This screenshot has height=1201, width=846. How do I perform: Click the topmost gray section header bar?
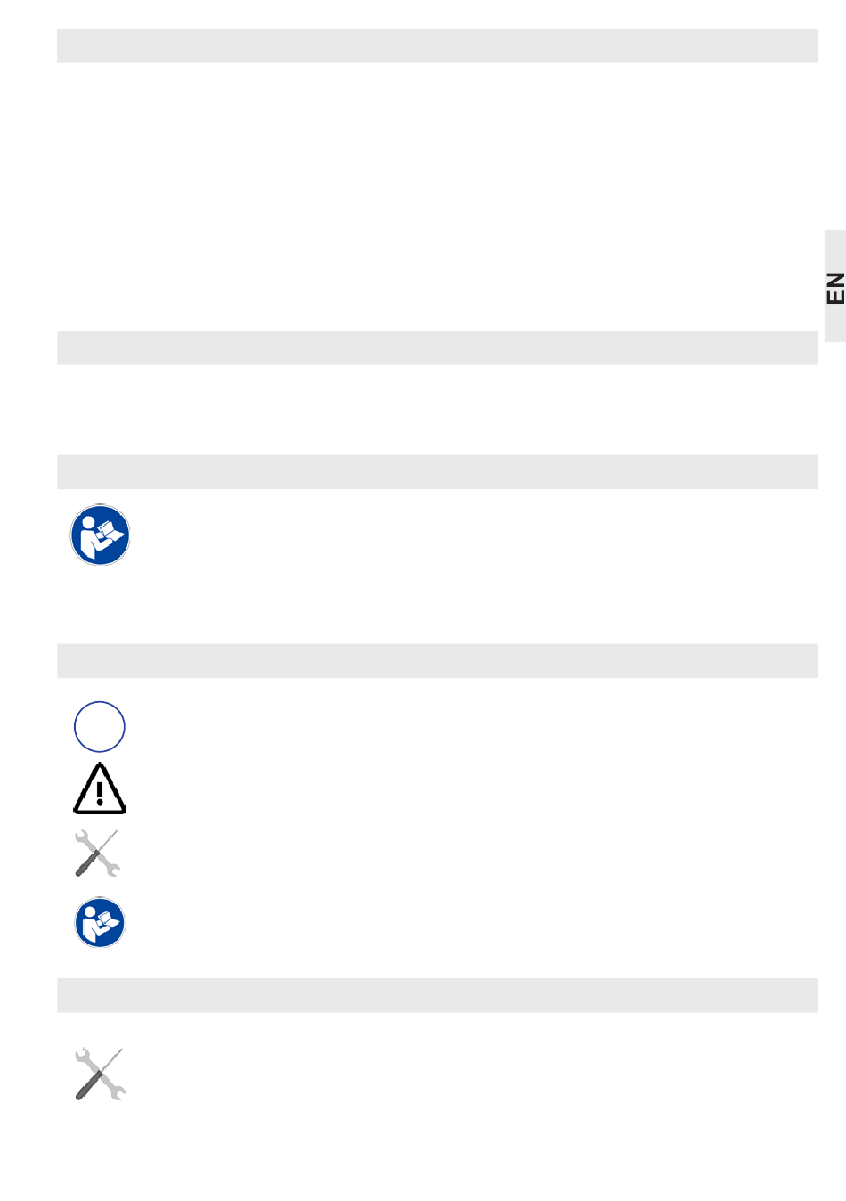[x=437, y=45]
